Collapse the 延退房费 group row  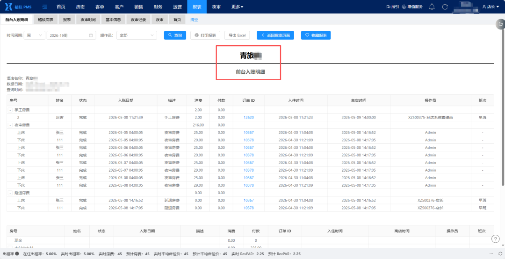(x=10, y=193)
